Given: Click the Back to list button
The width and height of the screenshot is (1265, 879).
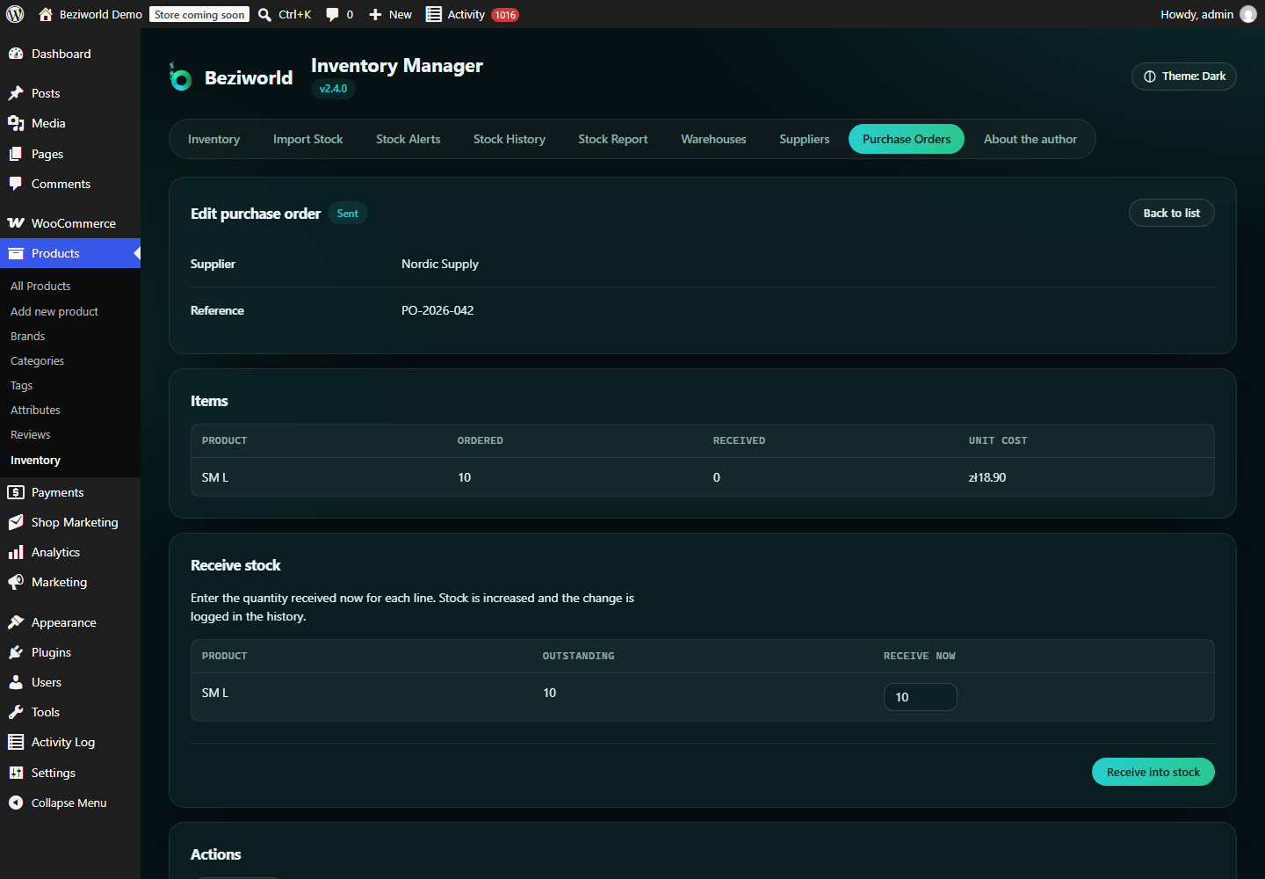Looking at the screenshot, I should (1172, 213).
